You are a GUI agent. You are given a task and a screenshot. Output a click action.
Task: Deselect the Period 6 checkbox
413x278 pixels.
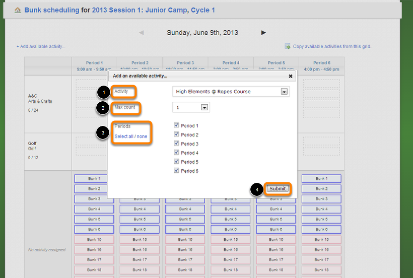point(176,171)
